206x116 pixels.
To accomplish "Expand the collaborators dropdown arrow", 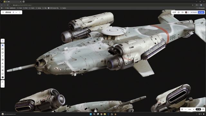I will [188, 12].
